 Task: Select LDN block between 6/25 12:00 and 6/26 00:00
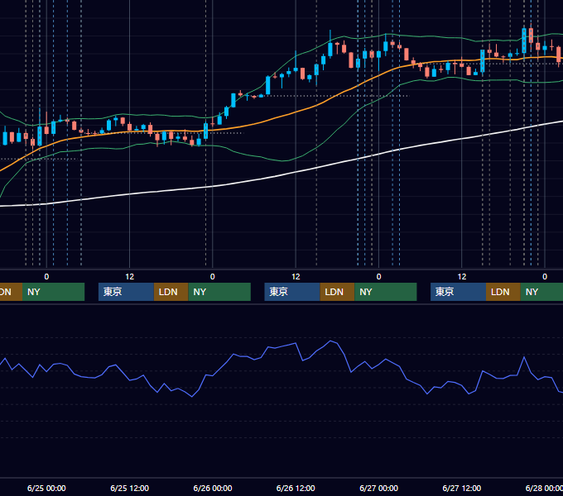(171, 292)
